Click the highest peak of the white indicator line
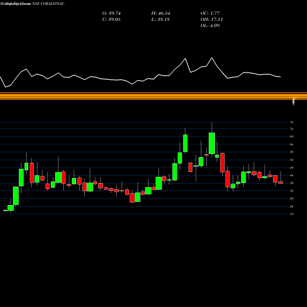The height and width of the screenshot is (307, 307). click(212, 58)
